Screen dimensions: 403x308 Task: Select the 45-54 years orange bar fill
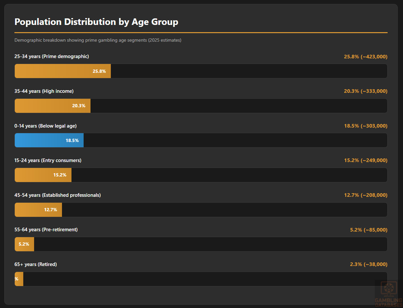(38, 210)
